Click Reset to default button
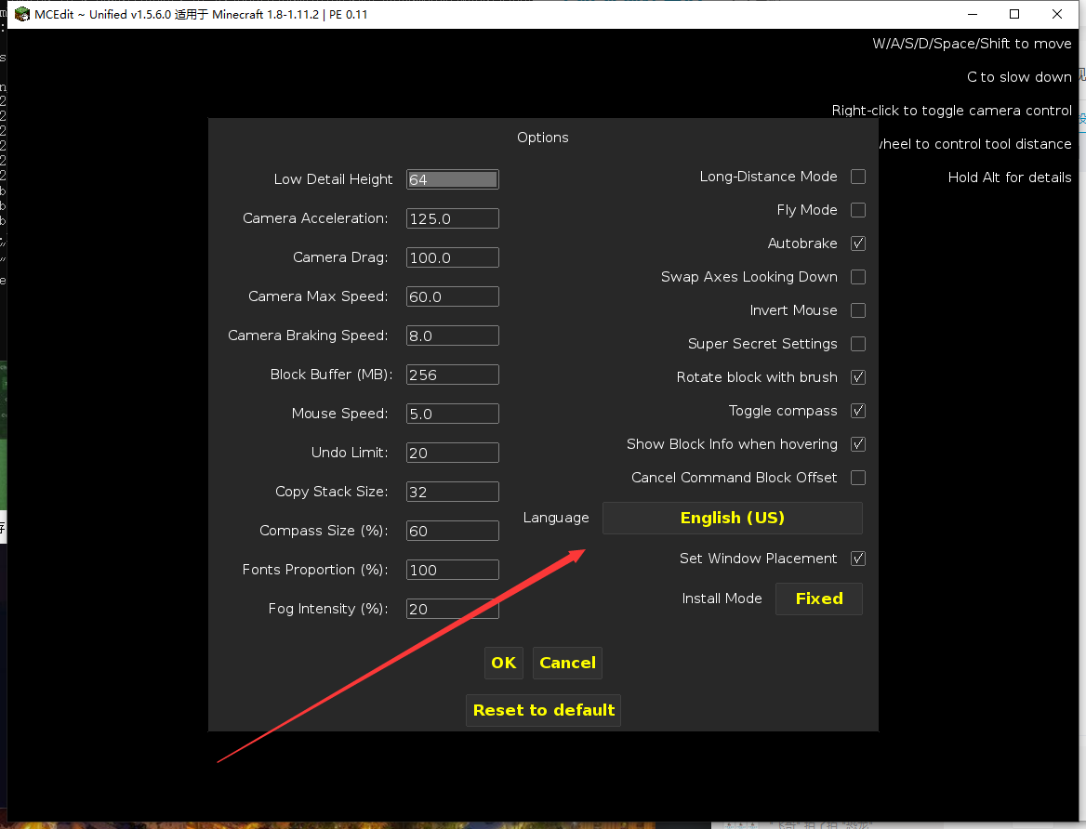The height and width of the screenshot is (829, 1086). pyautogui.click(x=544, y=710)
